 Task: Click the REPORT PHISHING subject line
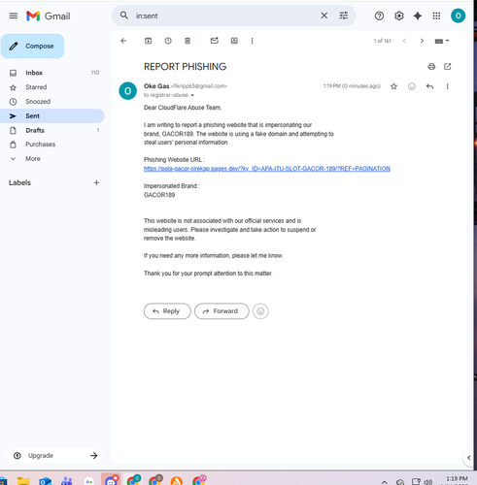point(185,67)
